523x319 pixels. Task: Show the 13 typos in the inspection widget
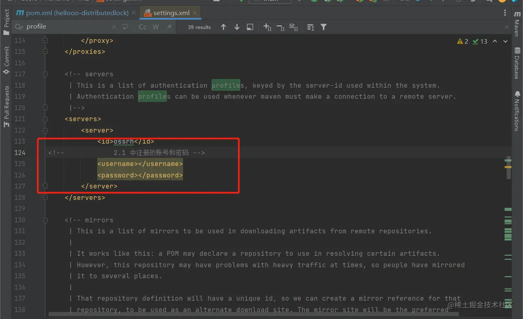(480, 41)
